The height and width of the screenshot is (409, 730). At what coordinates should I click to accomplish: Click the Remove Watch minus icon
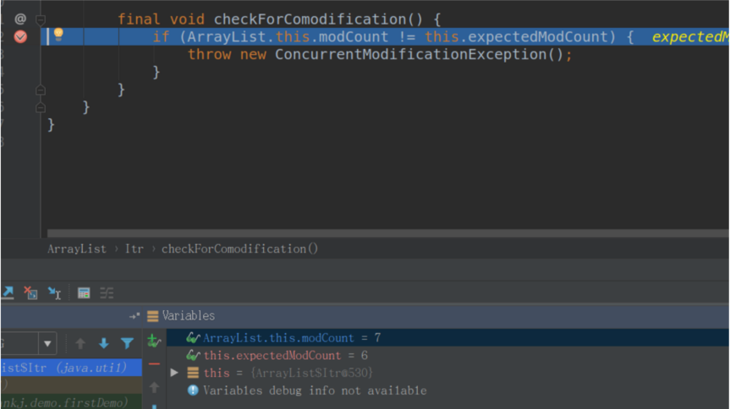[154, 363]
